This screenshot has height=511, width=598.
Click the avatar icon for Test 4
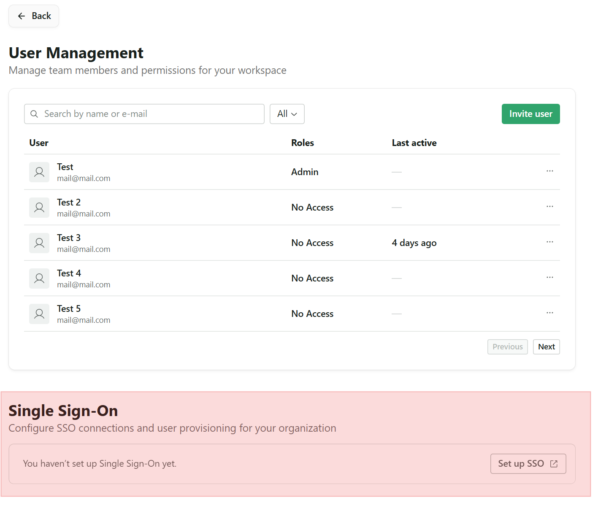tap(39, 278)
